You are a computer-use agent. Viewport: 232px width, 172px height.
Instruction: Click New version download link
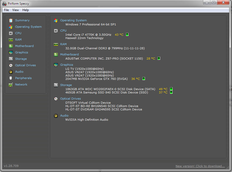[x=200, y=166]
